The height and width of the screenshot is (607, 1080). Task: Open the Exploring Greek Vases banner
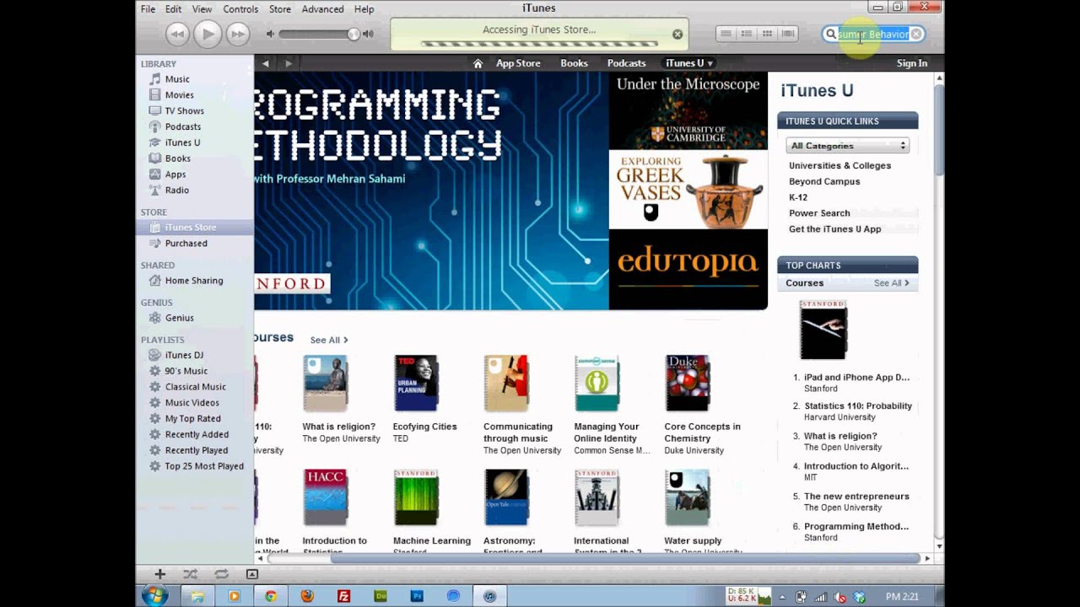688,190
